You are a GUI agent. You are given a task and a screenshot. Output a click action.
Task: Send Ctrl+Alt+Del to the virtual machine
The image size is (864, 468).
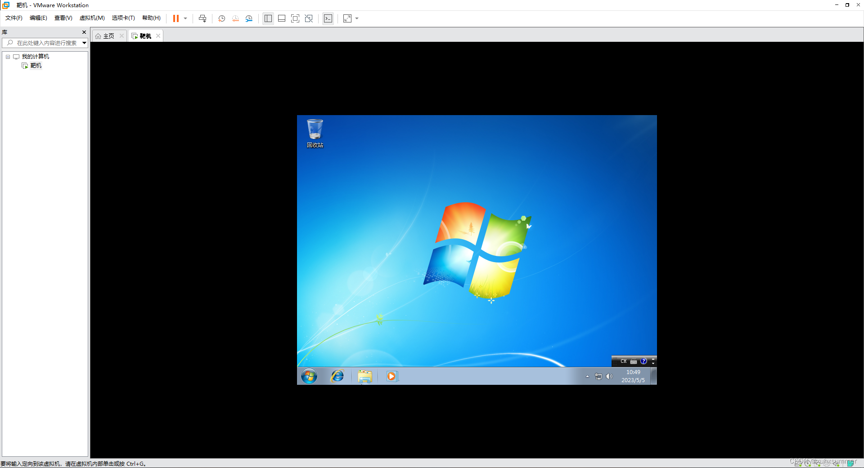click(x=202, y=18)
